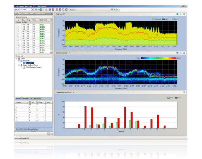The height and width of the screenshot is (159, 202).
Task: Click the maximize icon on Real Time FFT panel
Action: click(177, 14)
